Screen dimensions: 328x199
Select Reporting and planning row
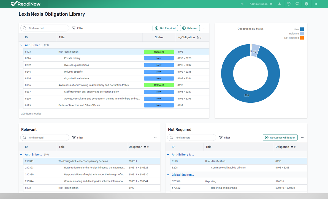pyautogui.click(x=239, y=188)
